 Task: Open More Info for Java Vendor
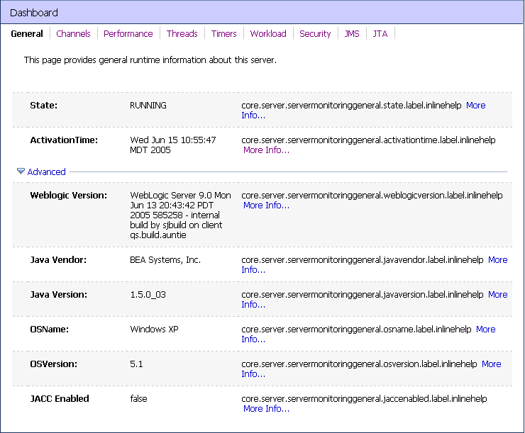pyautogui.click(x=498, y=260)
